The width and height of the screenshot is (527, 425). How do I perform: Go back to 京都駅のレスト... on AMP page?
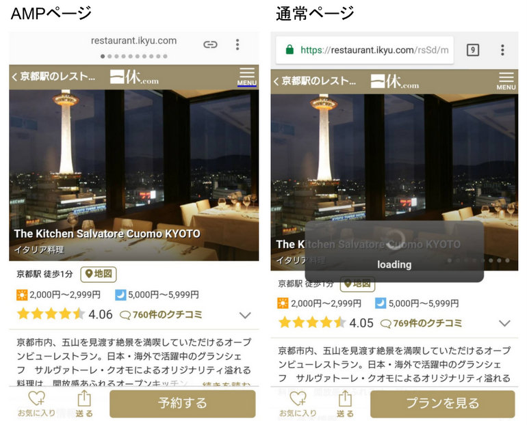pyautogui.click(x=54, y=77)
